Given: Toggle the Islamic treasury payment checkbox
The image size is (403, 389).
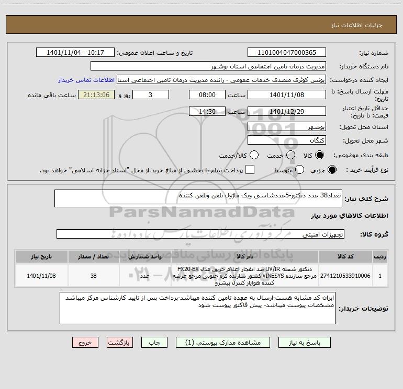Looking at the screenshot, I should pyautogui.click(x=250, y=170).
